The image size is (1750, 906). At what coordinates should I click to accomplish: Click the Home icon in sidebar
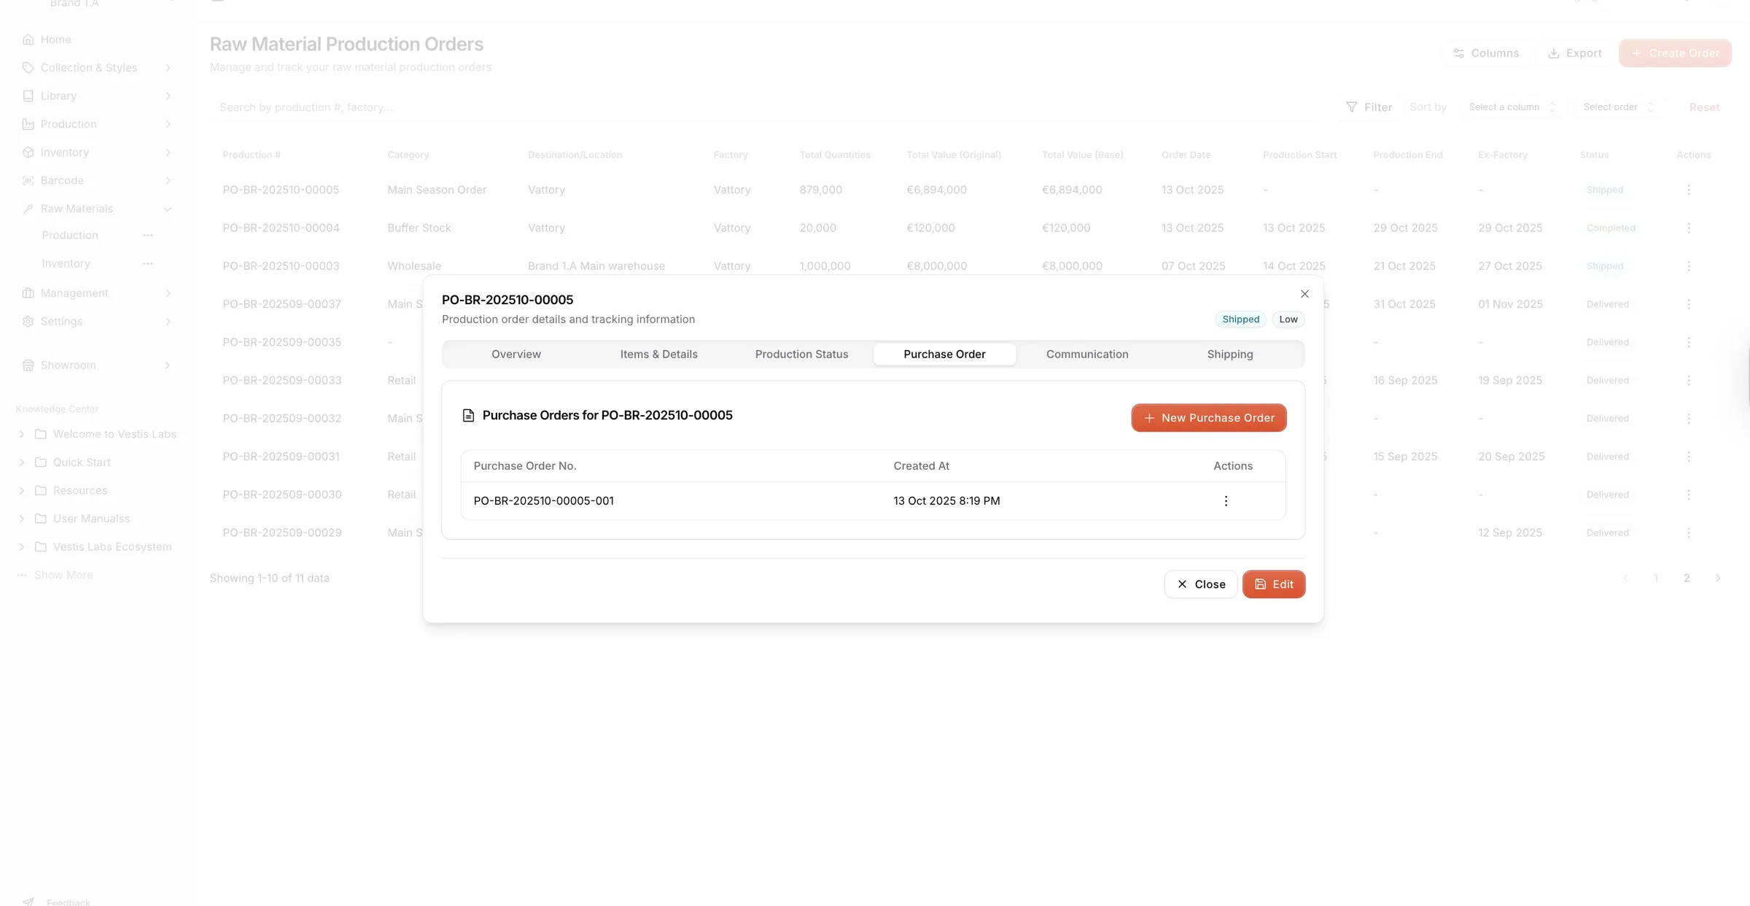click(x=28, y=39)
